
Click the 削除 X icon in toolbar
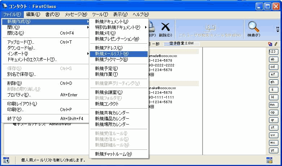coord(165,27)
